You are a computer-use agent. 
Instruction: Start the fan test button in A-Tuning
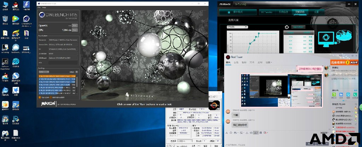(298, 27)
